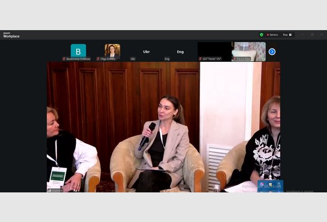Click the first tray icon in blue popup
The height and width of the screenshot is (222, 327).
262,184
